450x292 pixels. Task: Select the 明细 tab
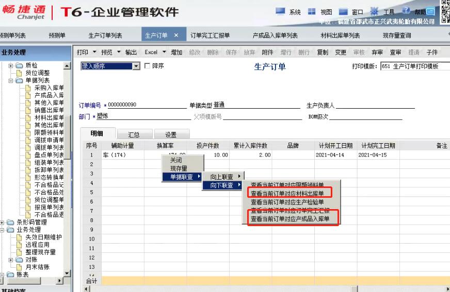point(97,133)
